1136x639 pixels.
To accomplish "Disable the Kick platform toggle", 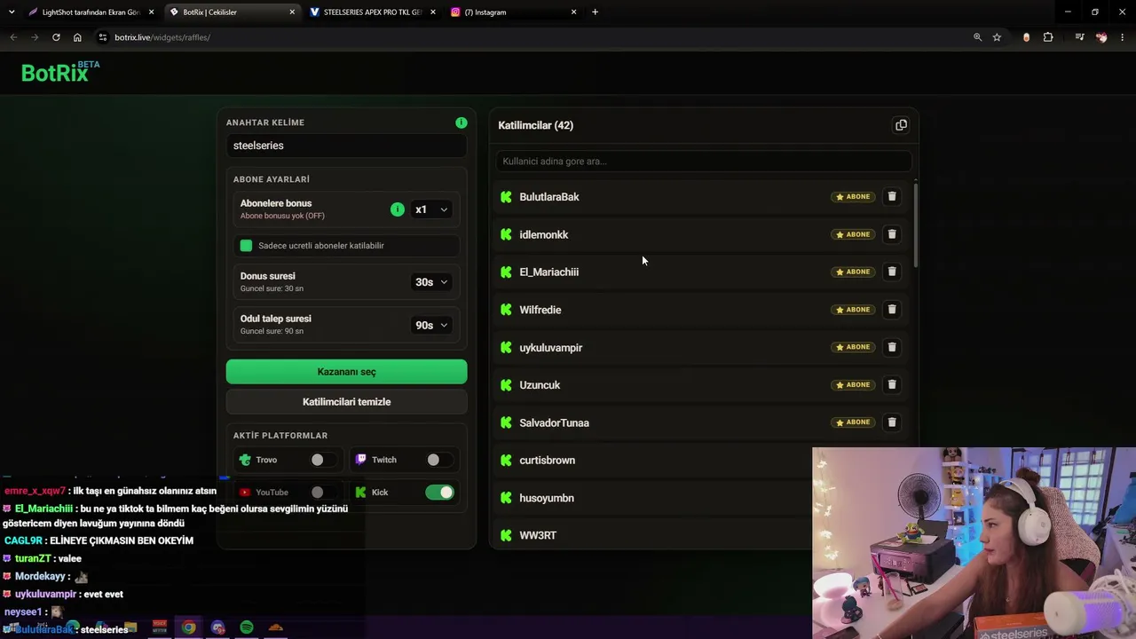I will 439,493.
